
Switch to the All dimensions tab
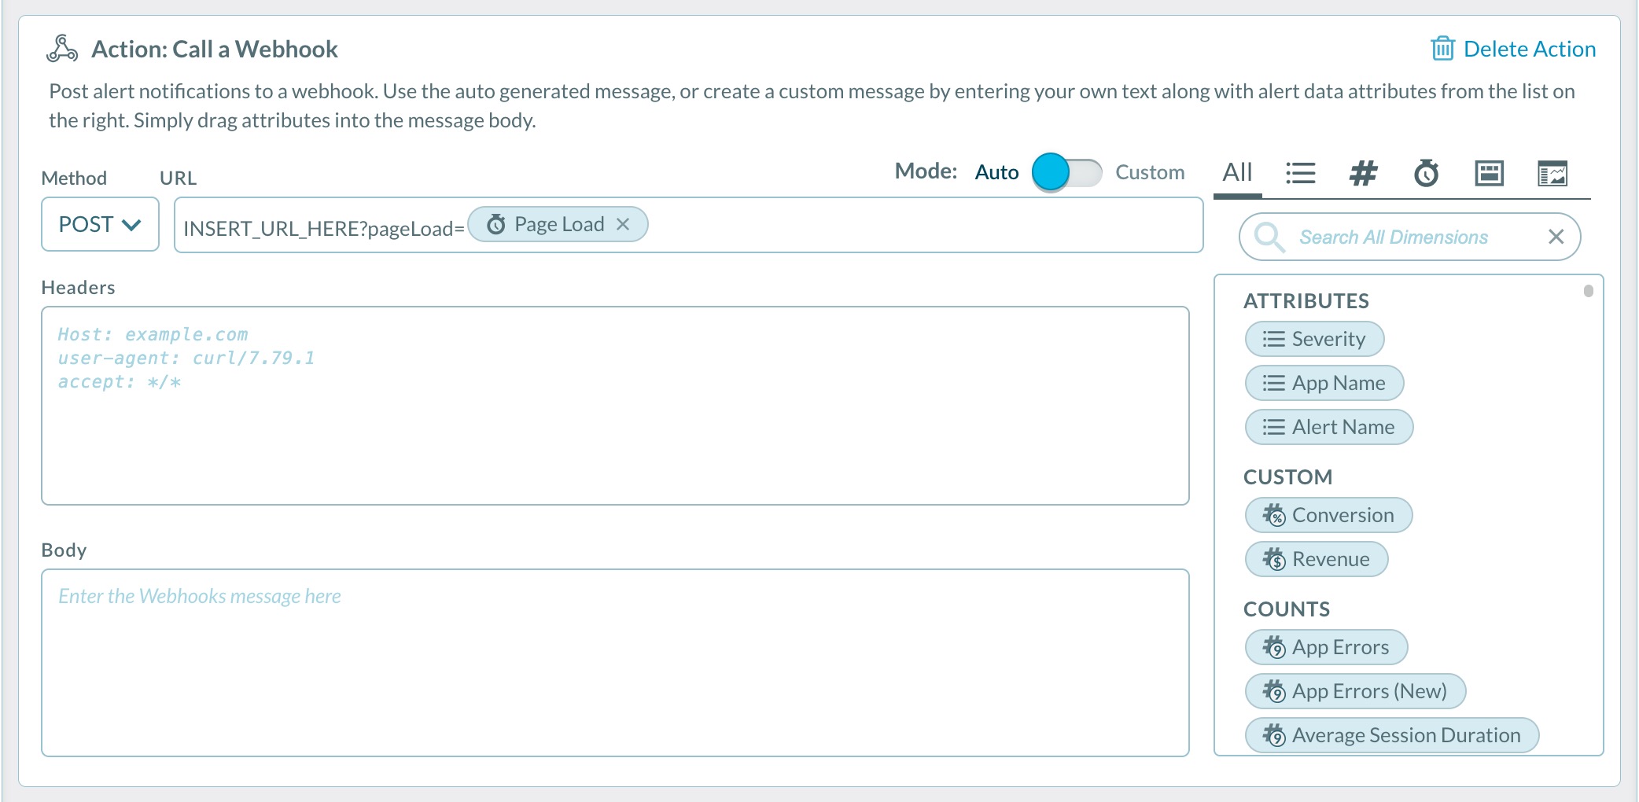[1237, 172]
